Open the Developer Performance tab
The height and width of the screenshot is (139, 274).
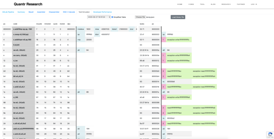(x=102, y=12)
